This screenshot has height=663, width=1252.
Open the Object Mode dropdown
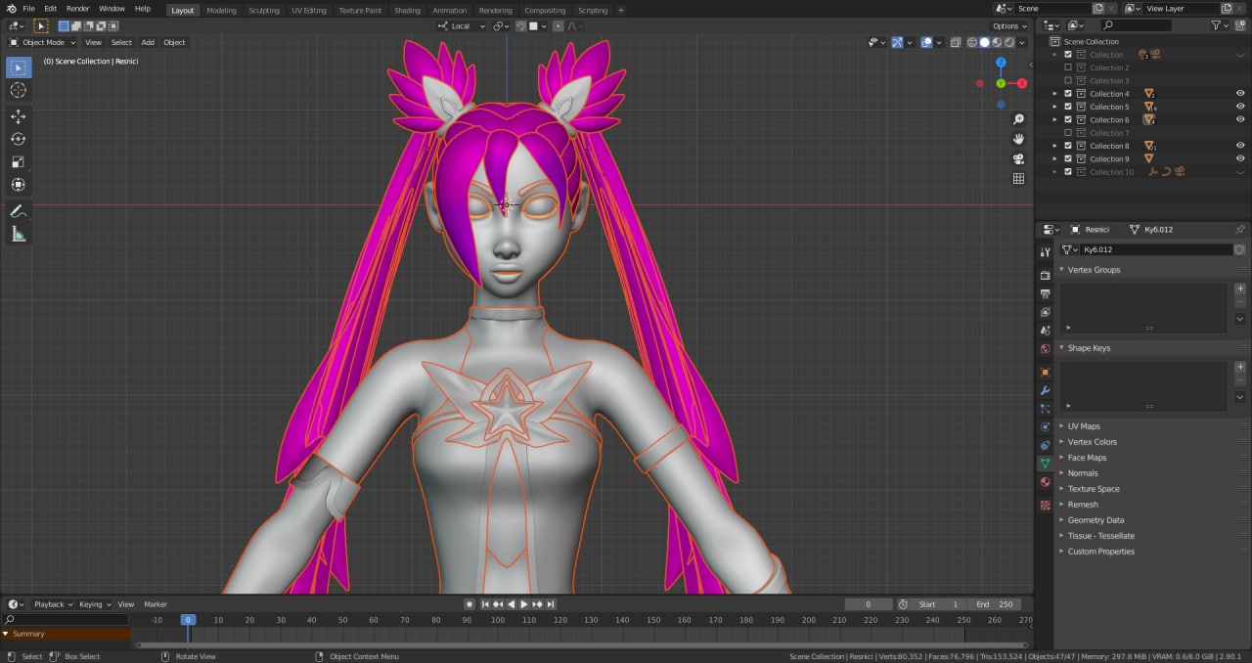pos(42,42)
